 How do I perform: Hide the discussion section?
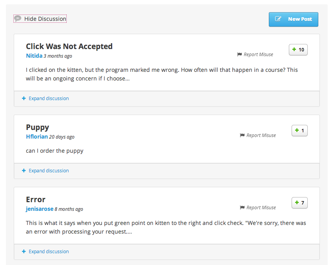(x=45, y=19)
